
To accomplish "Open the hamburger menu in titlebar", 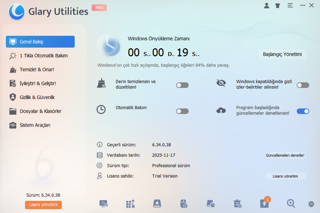I will pyautogui.click(x=290, y=5).
